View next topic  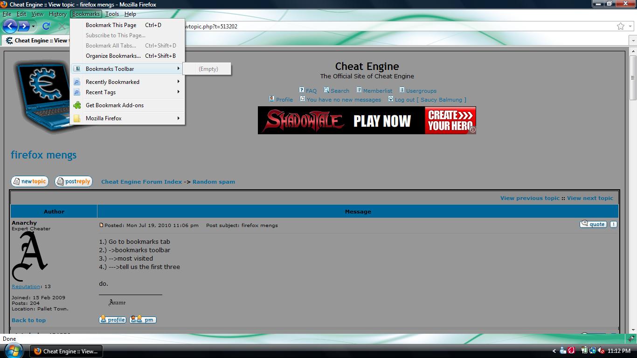pyautogui.click(x=590, y=198)
